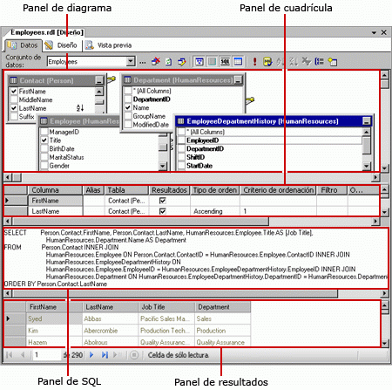Click the EmployeeDepartmentHistory field list scroll-up arrow
This screenshot has height=390, width=392.
367,132
